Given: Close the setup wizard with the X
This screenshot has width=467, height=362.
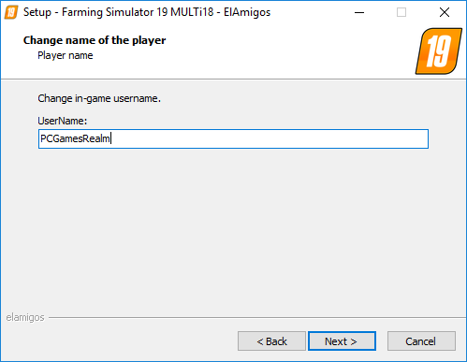Looking at the screenshot, I should point(445,12).
